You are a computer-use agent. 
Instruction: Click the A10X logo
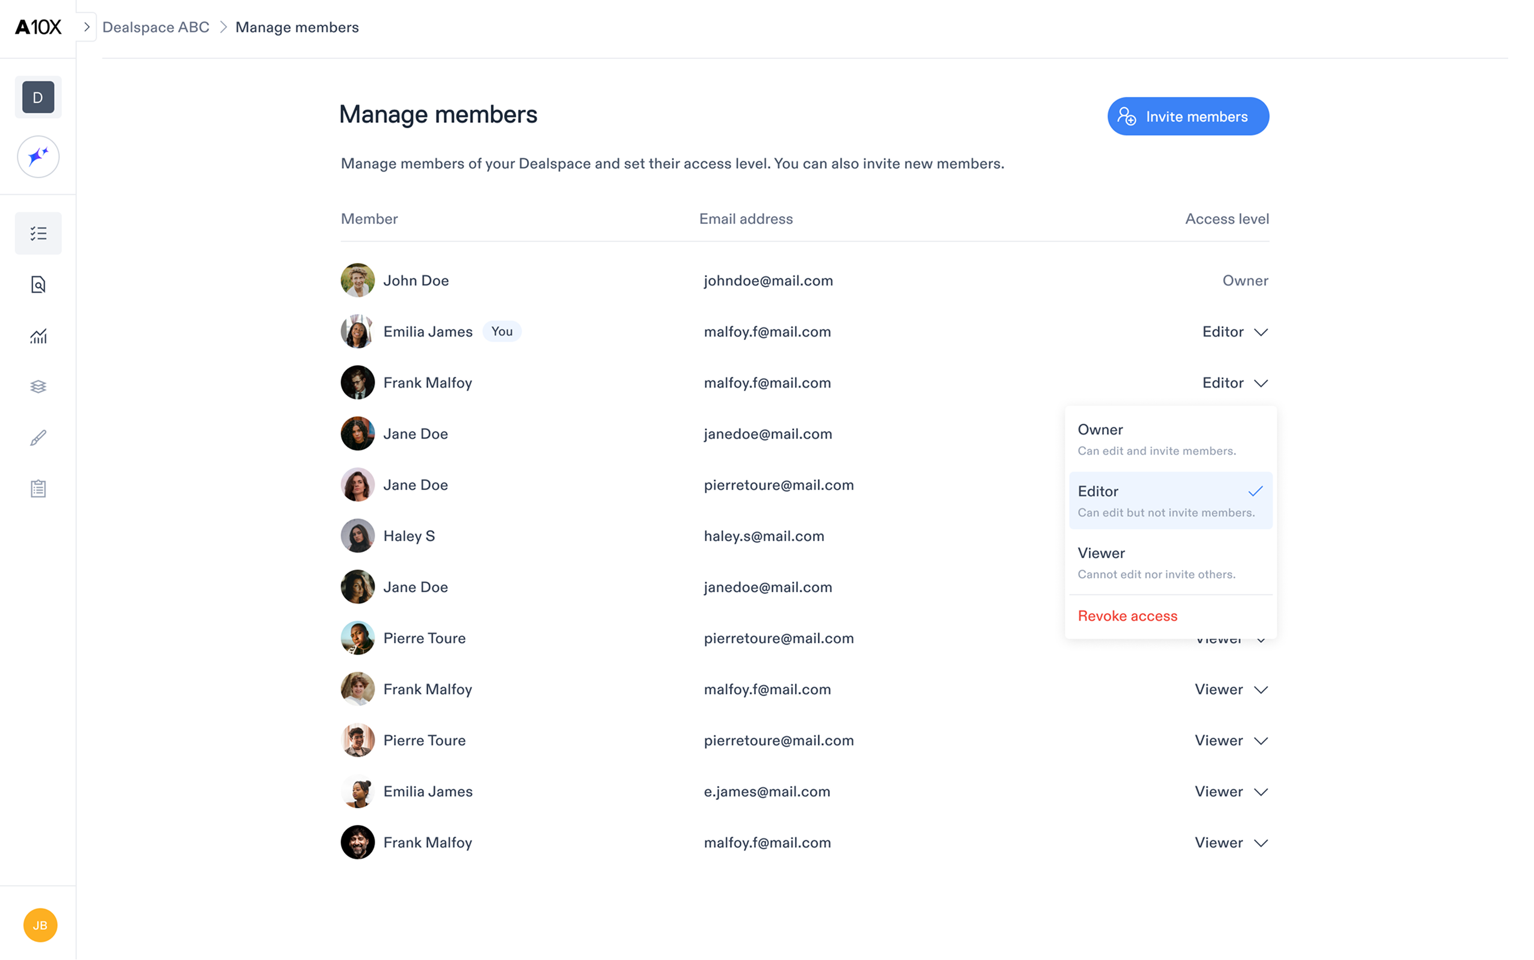tap(38, 27)
